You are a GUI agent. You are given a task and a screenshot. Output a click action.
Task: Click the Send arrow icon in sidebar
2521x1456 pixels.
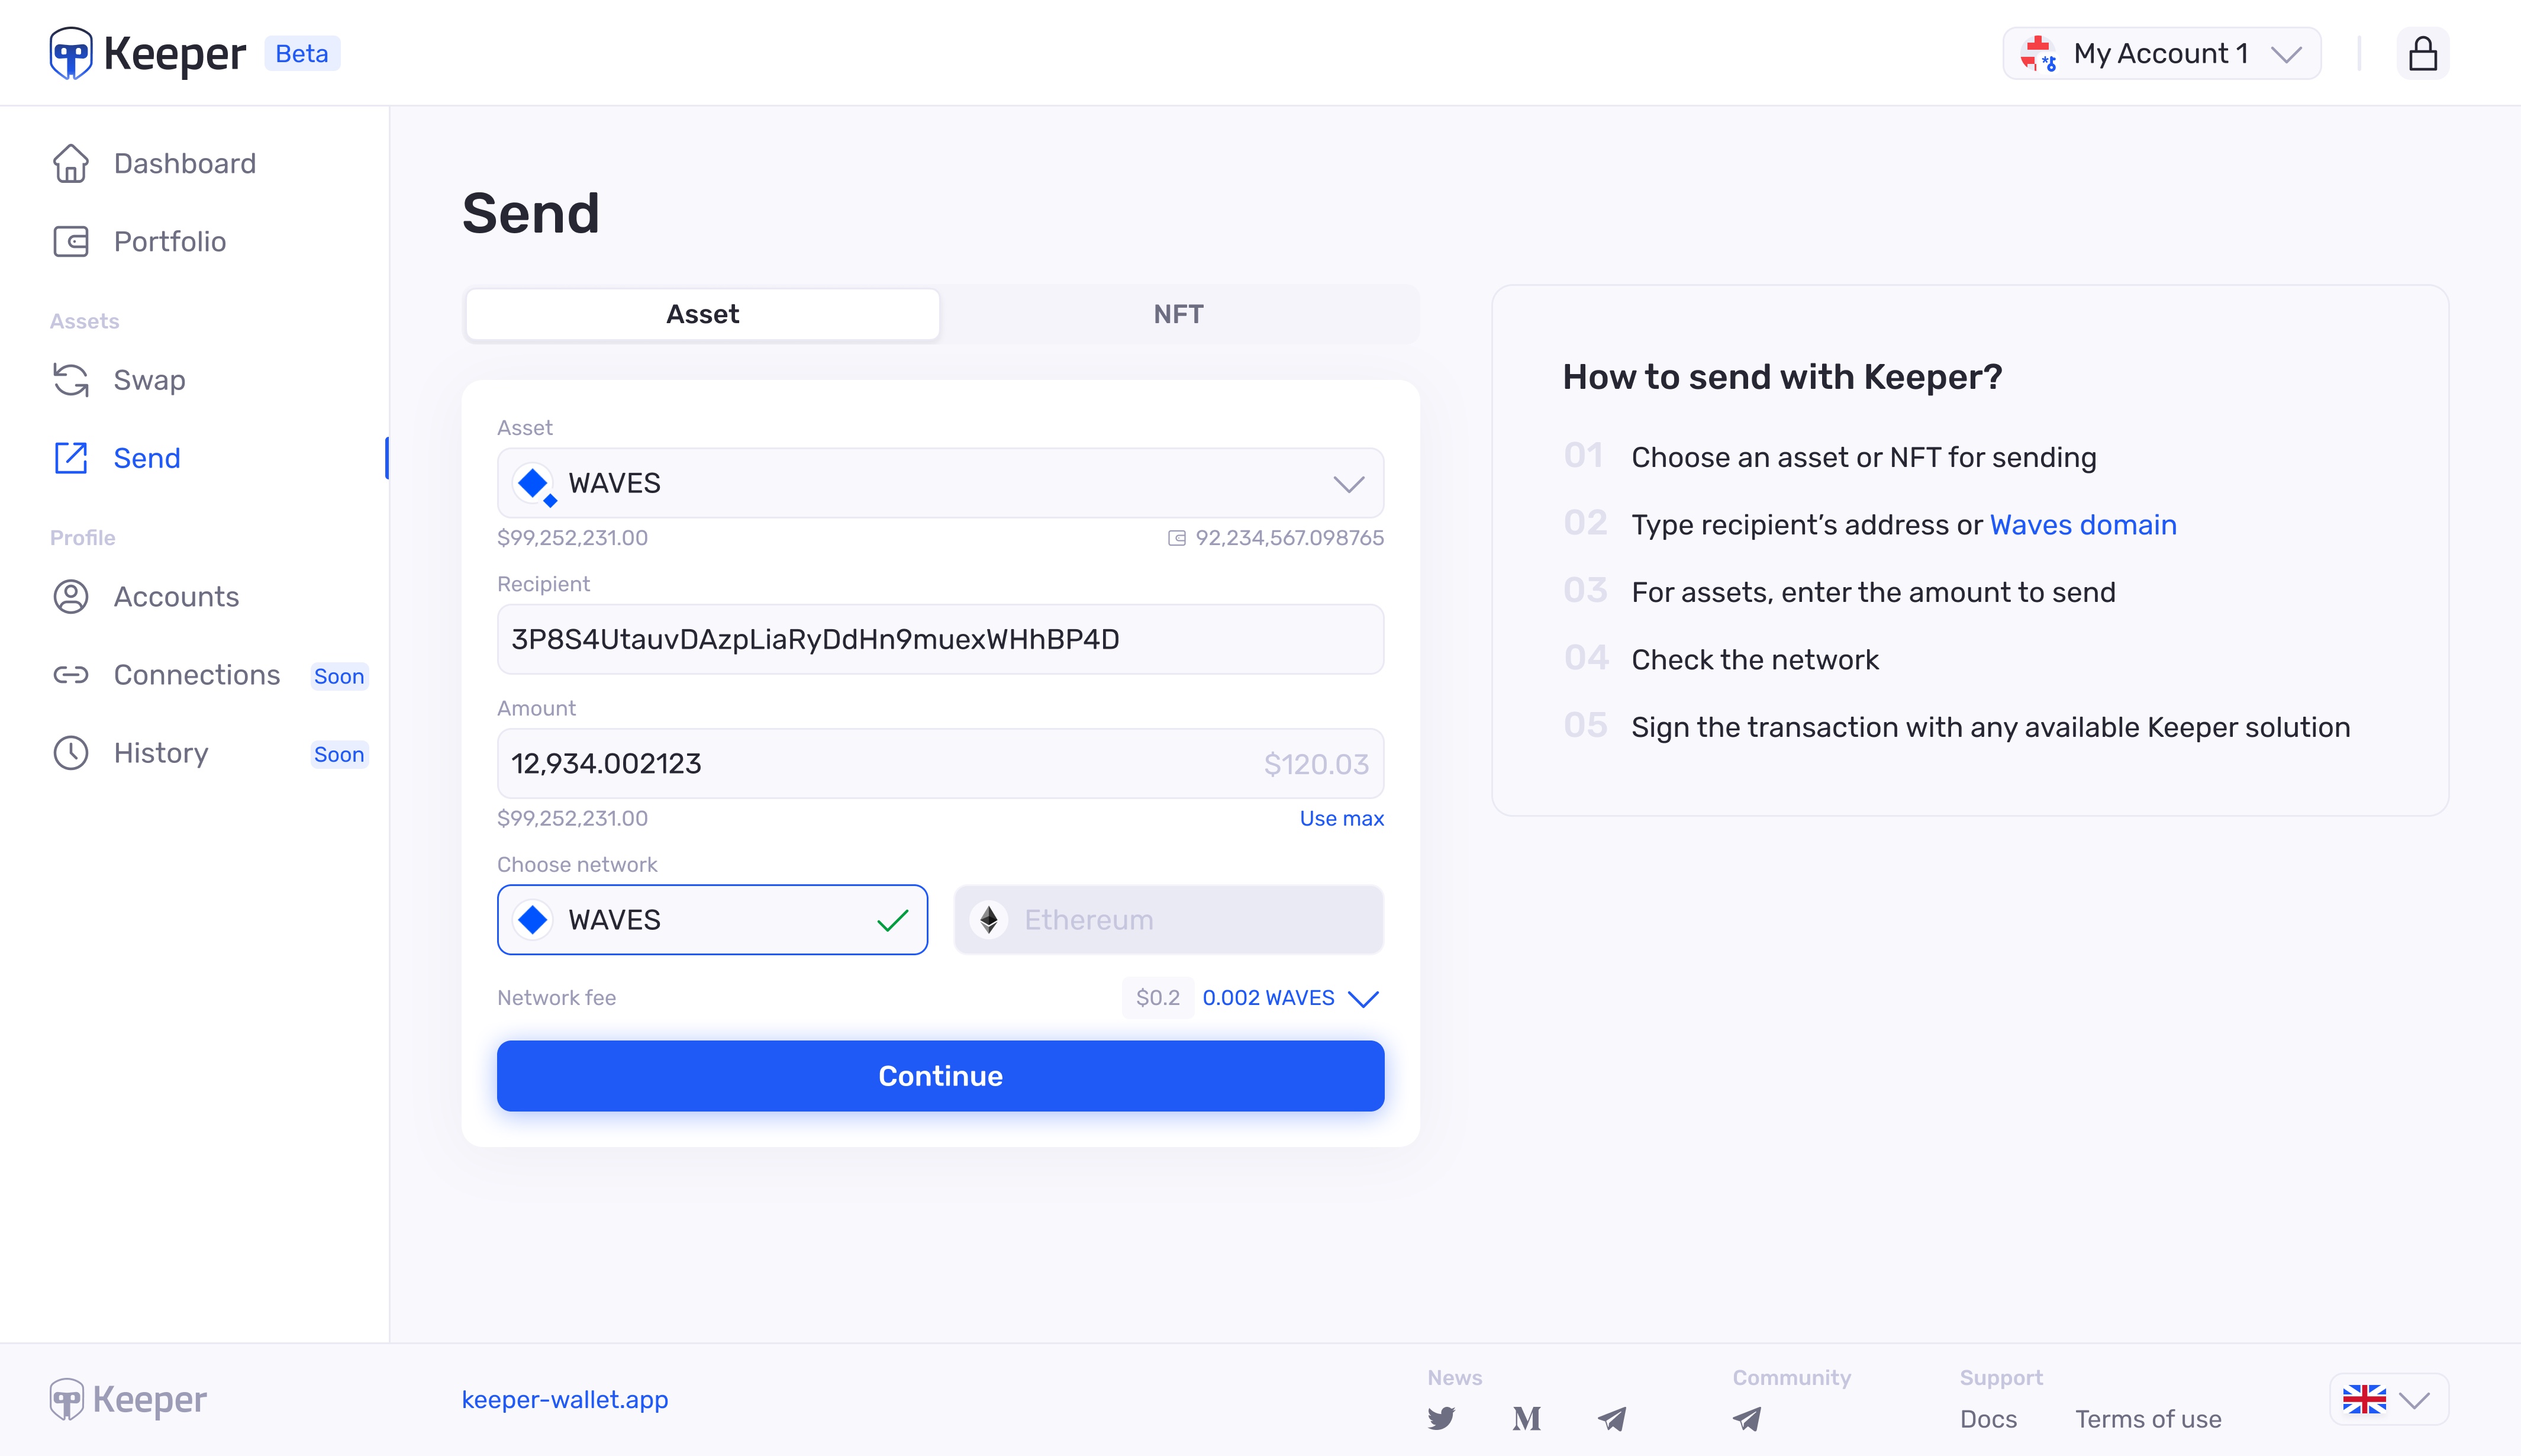[x=71, y=458]
